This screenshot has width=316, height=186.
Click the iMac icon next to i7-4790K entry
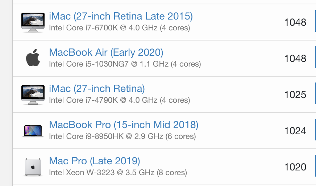point(33,94)
